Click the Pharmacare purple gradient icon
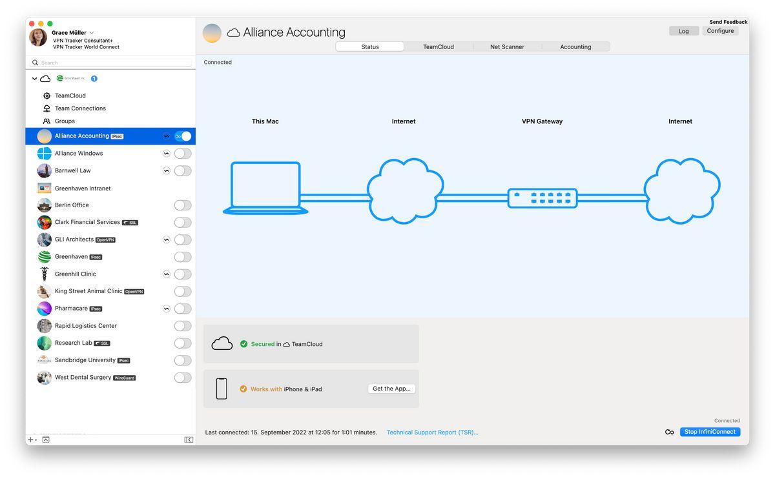Viewport: 775px width, 479px height. (x=45, y=309)
